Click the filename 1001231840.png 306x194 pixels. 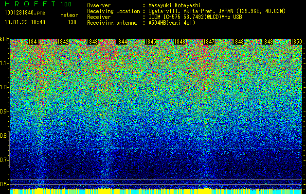(25, 13)
